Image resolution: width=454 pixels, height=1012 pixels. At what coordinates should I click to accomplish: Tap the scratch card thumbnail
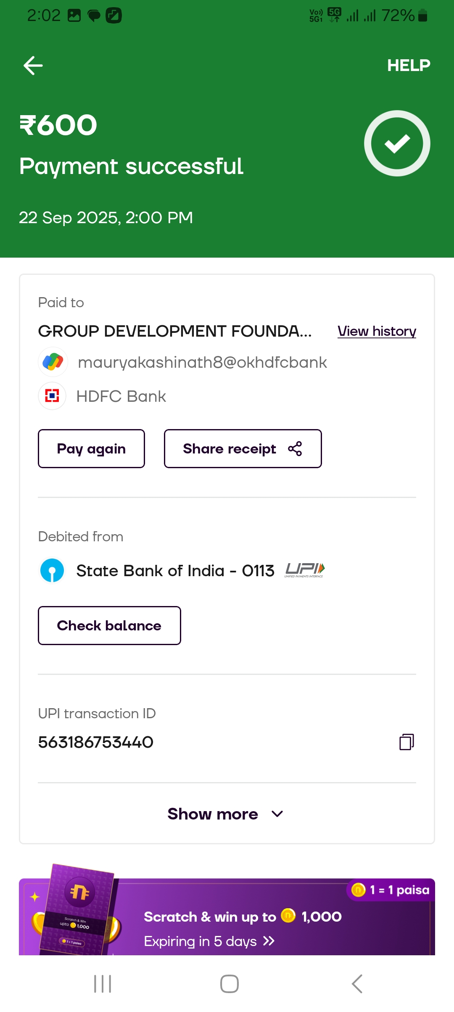click(x=78, y=910)
